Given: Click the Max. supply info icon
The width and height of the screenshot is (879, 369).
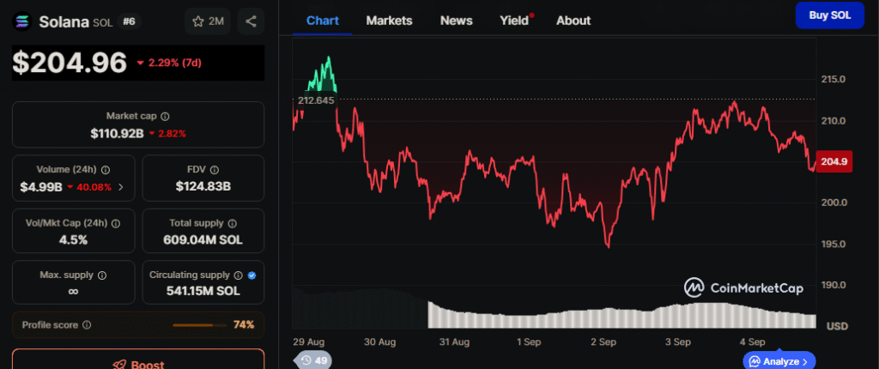Looking at the screenshot, I should pos(102,275).
